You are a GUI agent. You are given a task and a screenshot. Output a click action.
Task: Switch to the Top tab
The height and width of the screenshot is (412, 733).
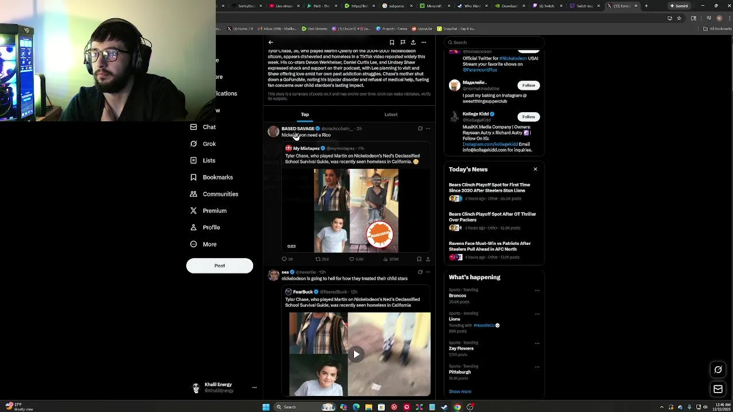(x=305, y=114)
